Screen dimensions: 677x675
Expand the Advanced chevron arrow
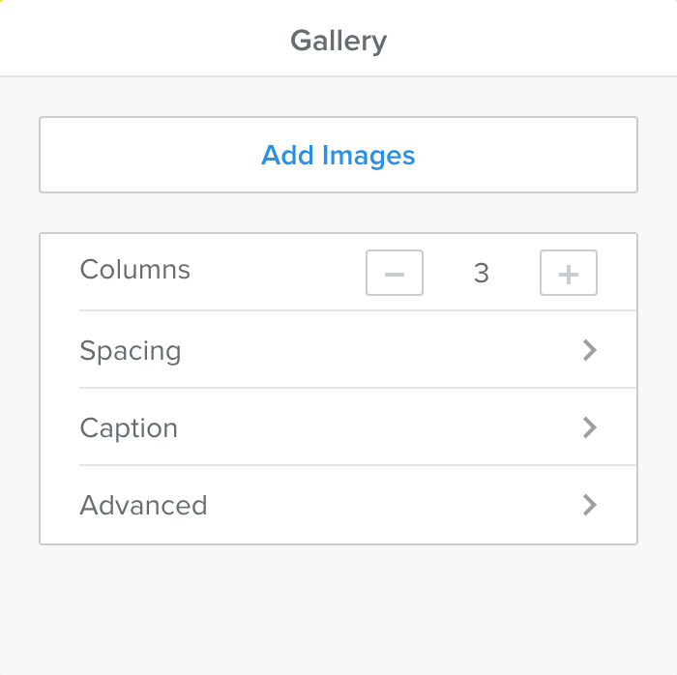coord(590,505)
